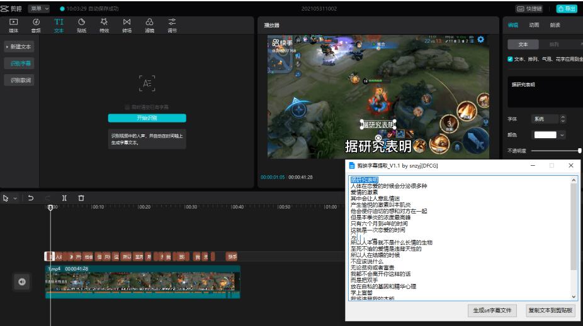Click the 据研究表明 text input box
This screenshot has height=326, width=583.
point(545,92)
